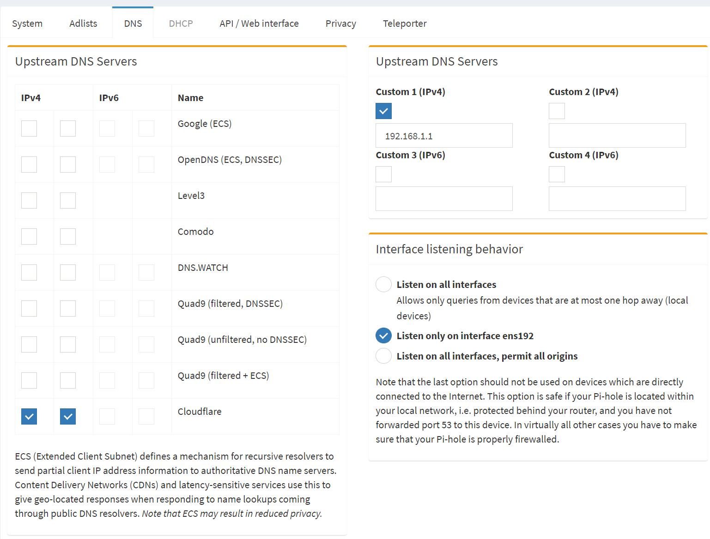Enable the Custom 2 (IPv4) checkbox
This screenshot has height=539, width=710.
click(x=557, y=111)
